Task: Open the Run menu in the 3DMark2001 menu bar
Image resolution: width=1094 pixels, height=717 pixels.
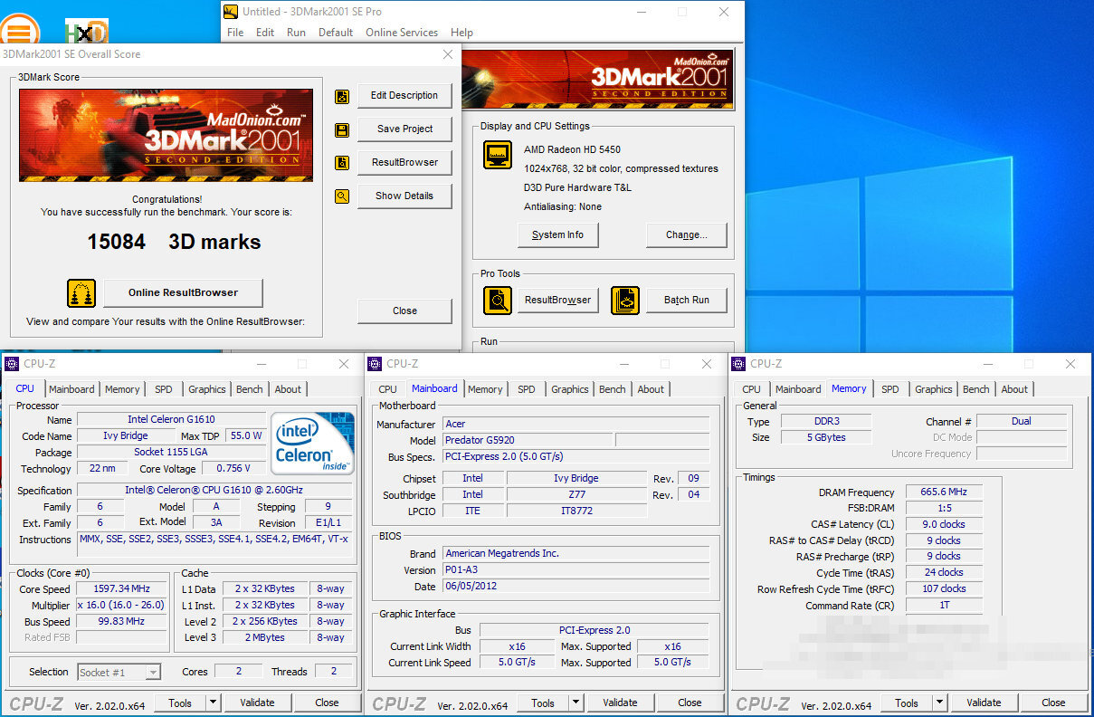Action: [x=296, y=33]
